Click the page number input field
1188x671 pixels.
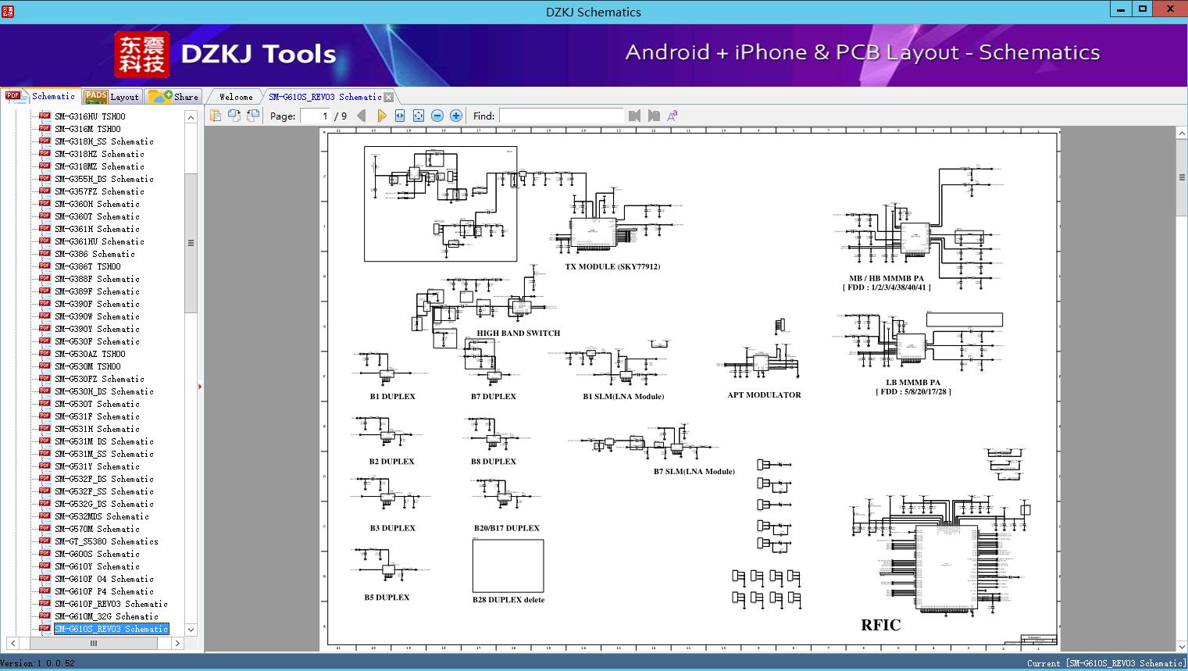click(315, 116)
